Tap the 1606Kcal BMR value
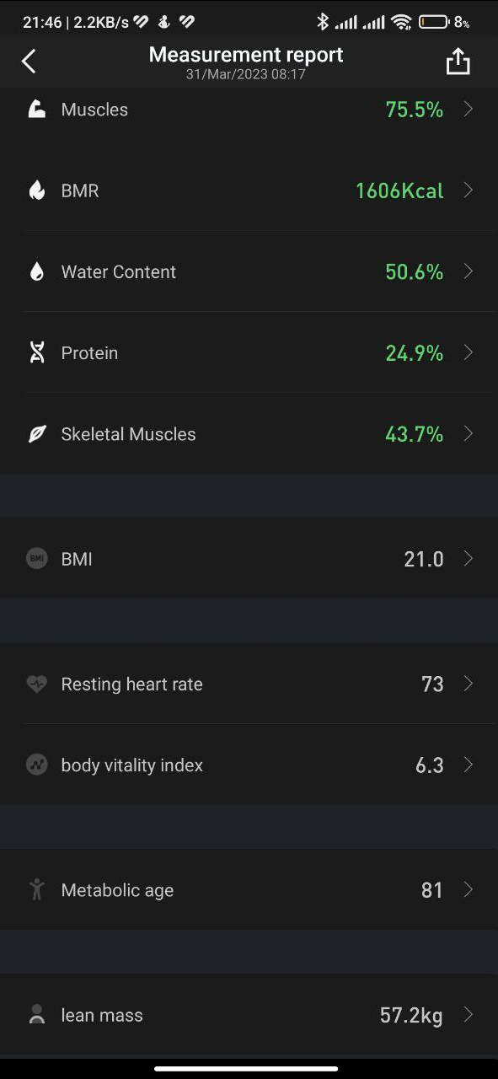The width and height of the screenshot is (498, 1079). [x=399, y=191]
